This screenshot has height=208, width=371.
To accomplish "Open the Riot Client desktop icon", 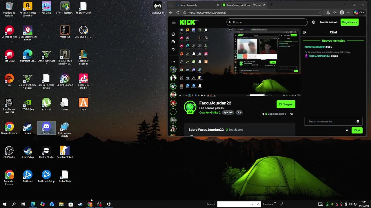I will (x=9, y=56).
